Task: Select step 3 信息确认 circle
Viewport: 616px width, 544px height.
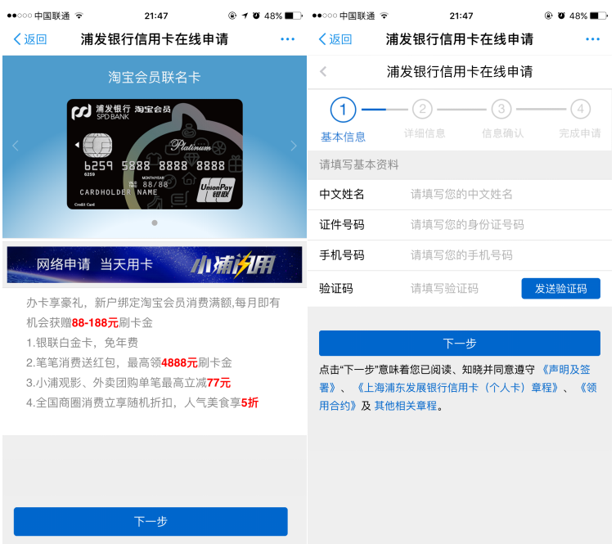Action: (x=501, y=109)
